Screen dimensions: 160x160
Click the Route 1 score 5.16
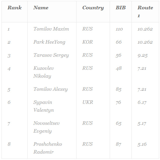(142, 144)
